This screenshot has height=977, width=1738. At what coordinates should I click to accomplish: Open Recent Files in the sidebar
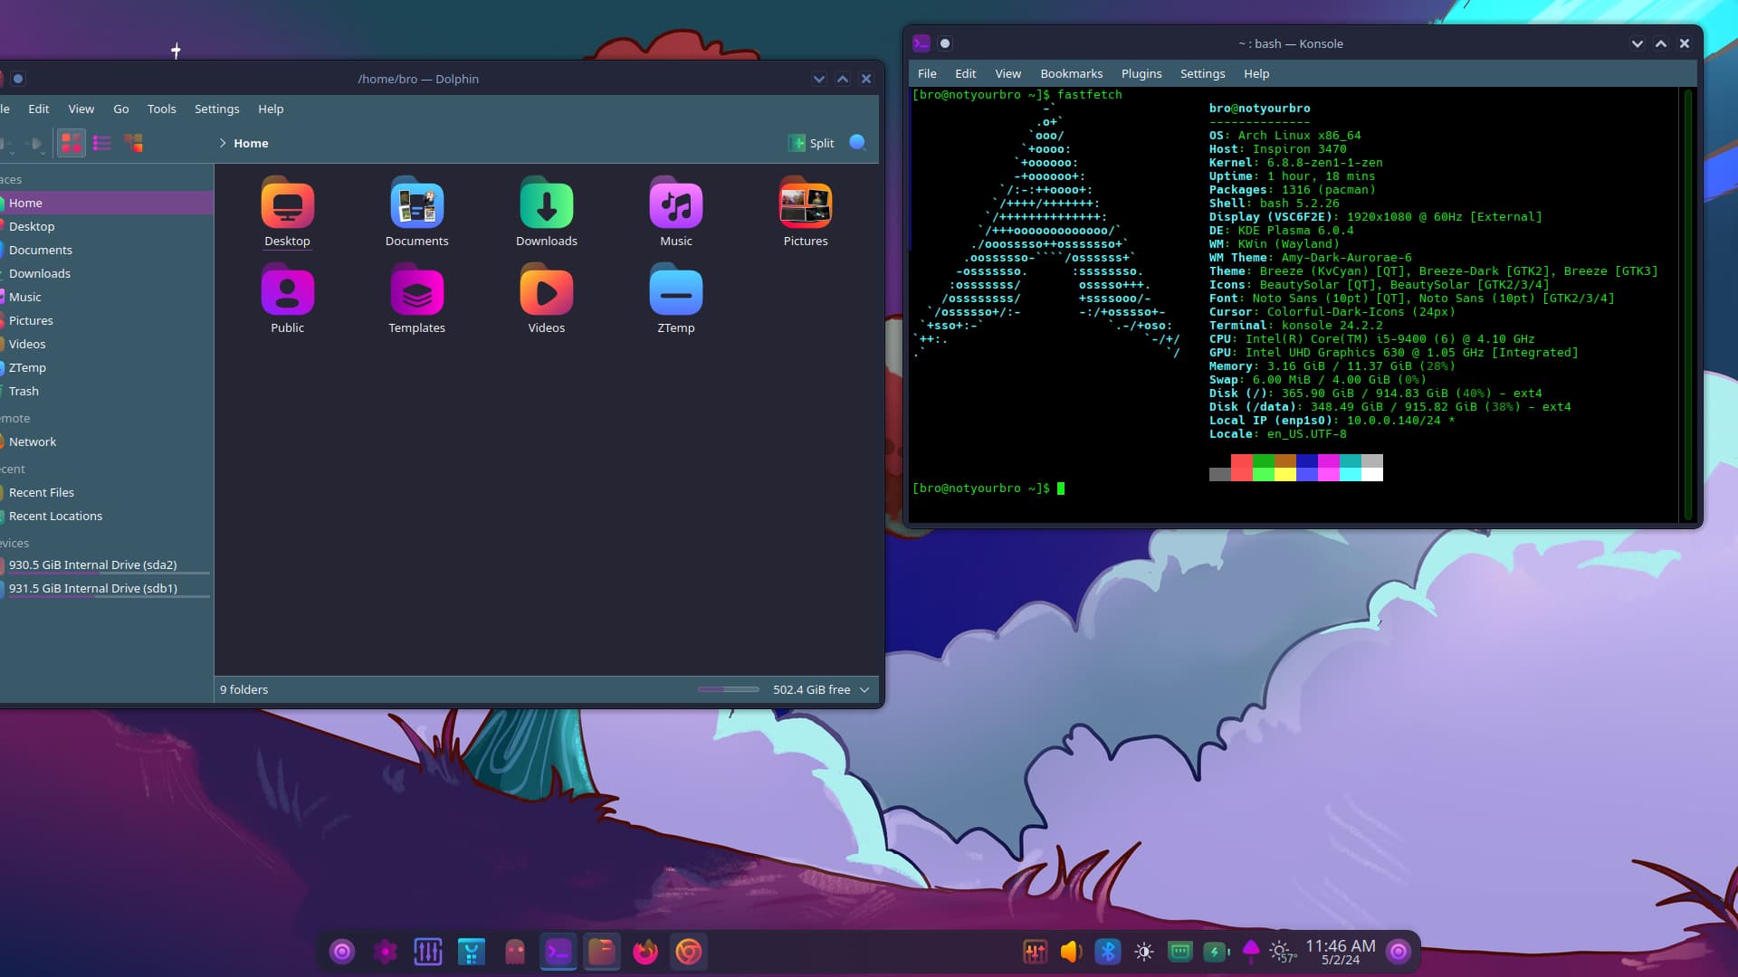(106, 492)
